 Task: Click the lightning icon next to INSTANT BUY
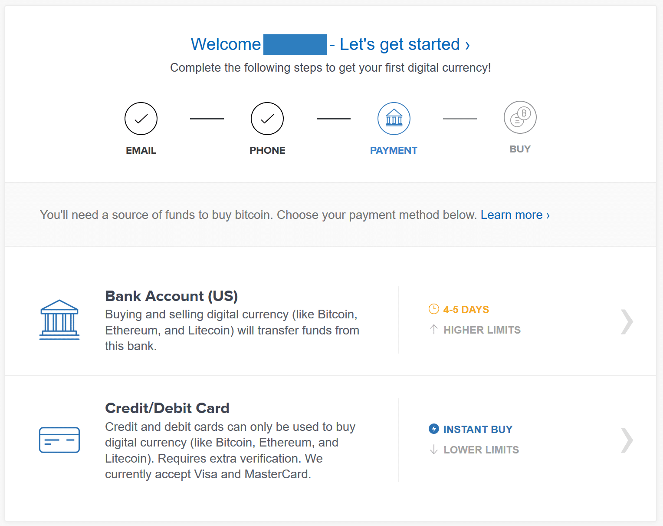[x=433, y=429]
